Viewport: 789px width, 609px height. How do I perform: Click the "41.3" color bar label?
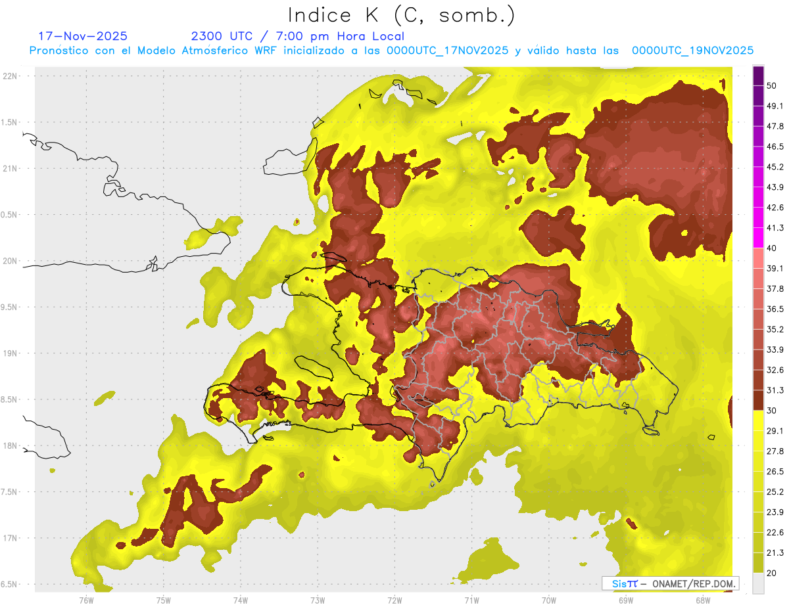[775, 228]
